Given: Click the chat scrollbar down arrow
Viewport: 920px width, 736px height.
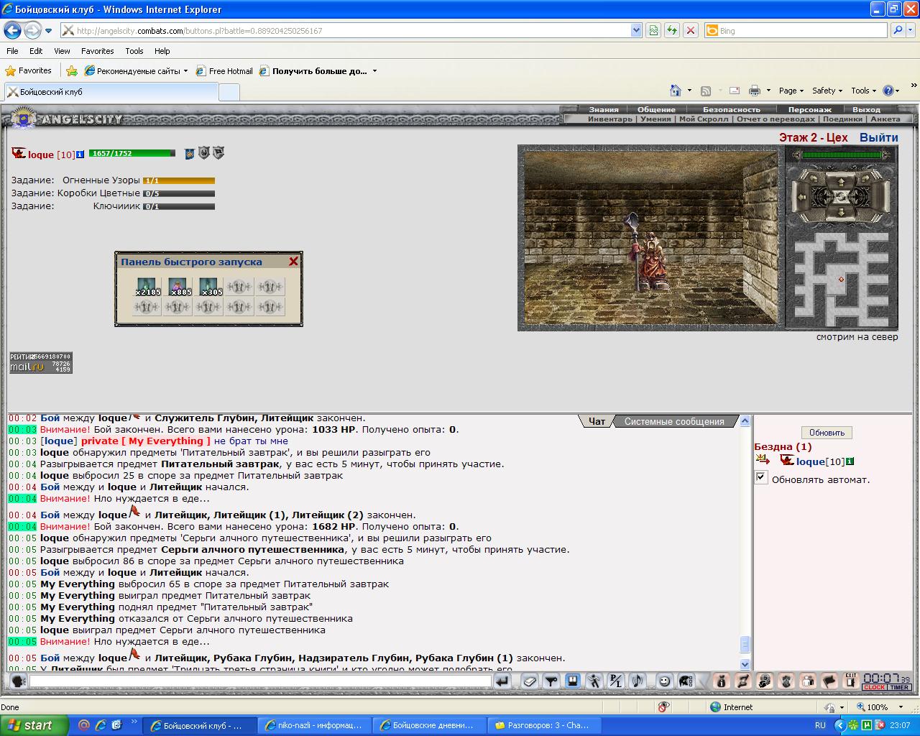Looking at the screenshot, I should click(745, 665).
